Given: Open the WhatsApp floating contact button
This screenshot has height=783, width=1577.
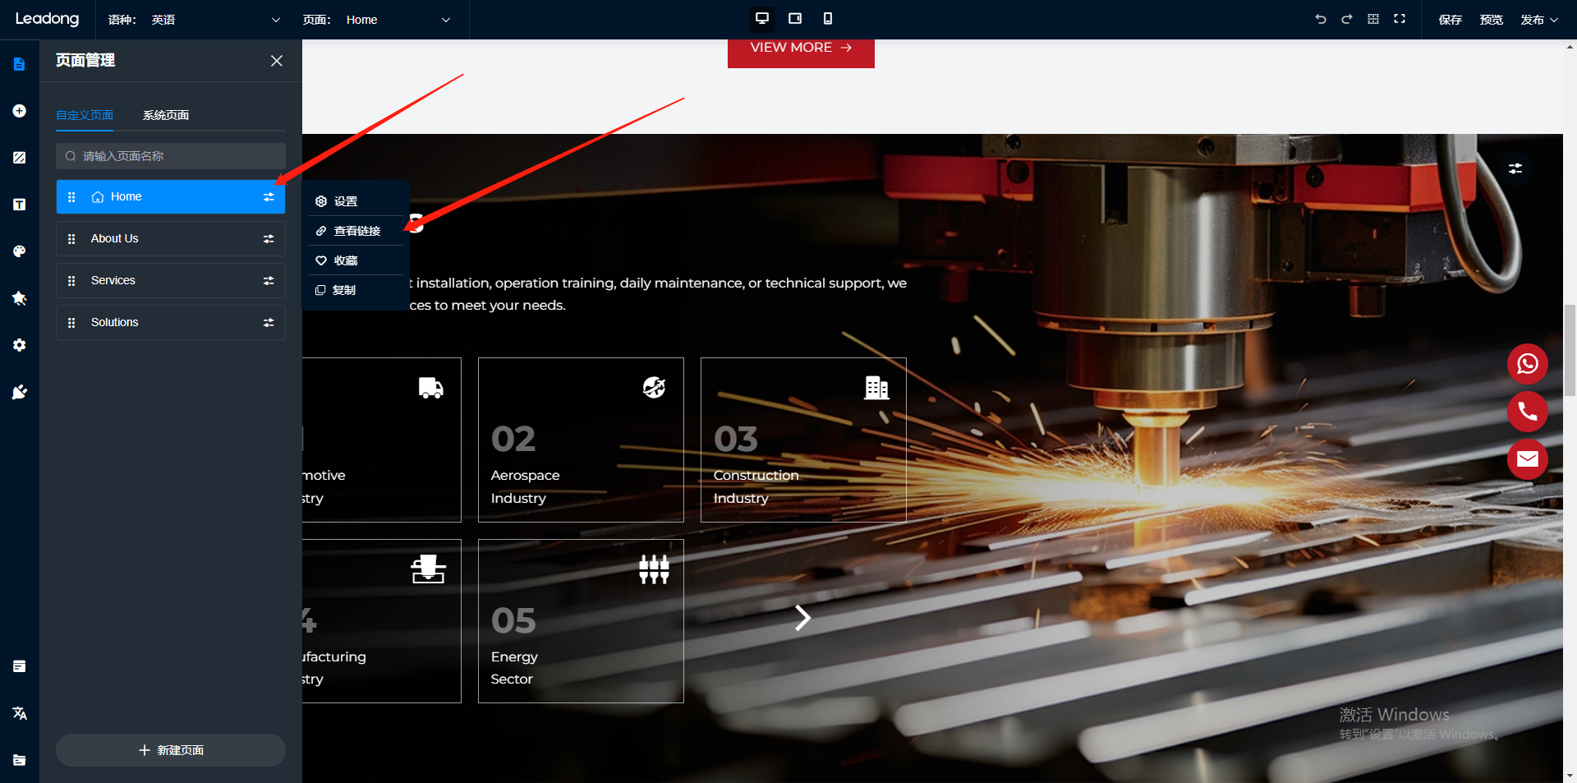Looking at the screenshot, I should pyautogui.click(x=1527, y=364).
